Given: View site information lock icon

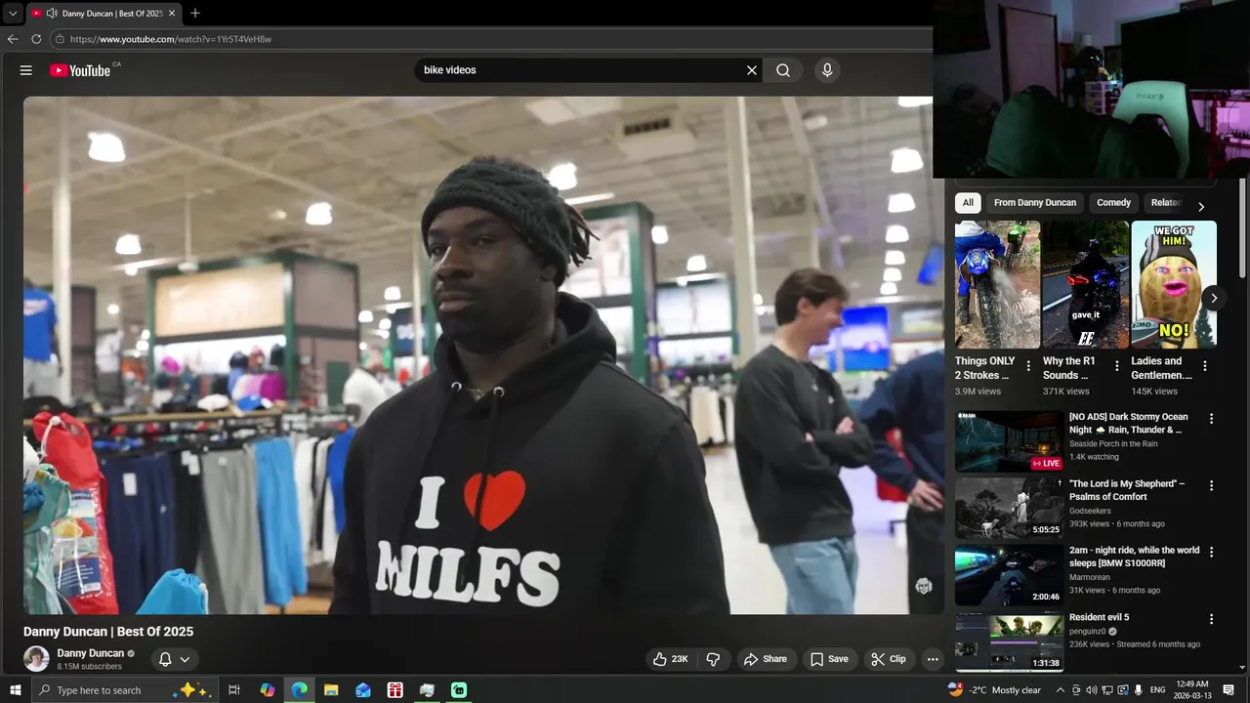Looking at the screenshot, I should [x=60, y=39].
